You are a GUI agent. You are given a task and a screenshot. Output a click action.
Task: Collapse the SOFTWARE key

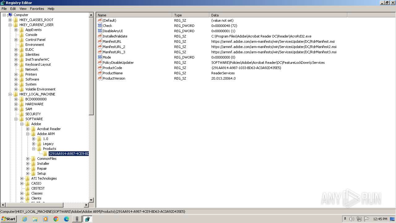pos(16,119)
